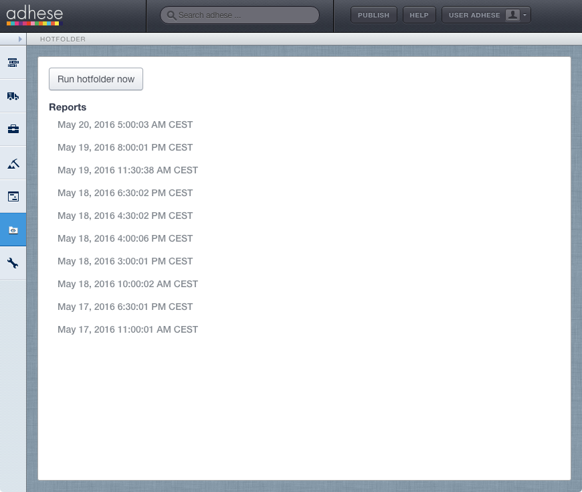The width and height of the screenshot is (582, 492).
Task: Click Run hotfolder now button
Action: (x=96, y=79)
